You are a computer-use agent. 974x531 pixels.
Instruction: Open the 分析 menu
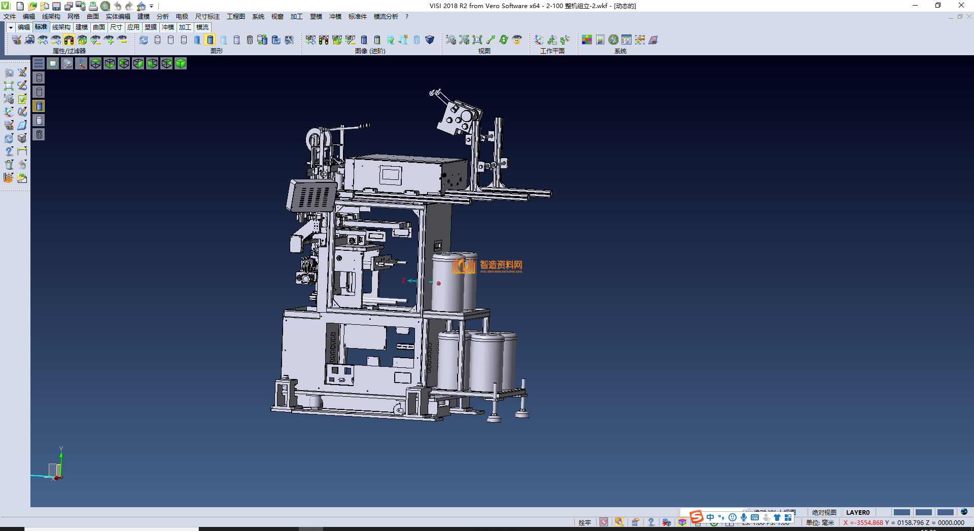[x=162, y=17]
